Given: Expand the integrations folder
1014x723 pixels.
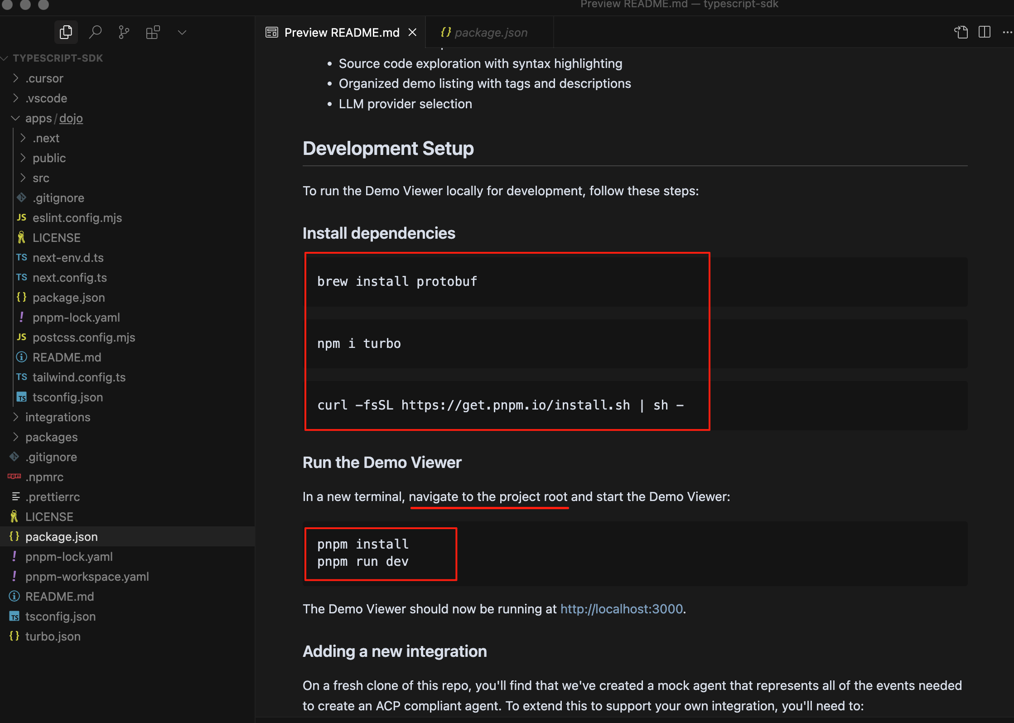Looking at the screenshot, I should (58, 417).
